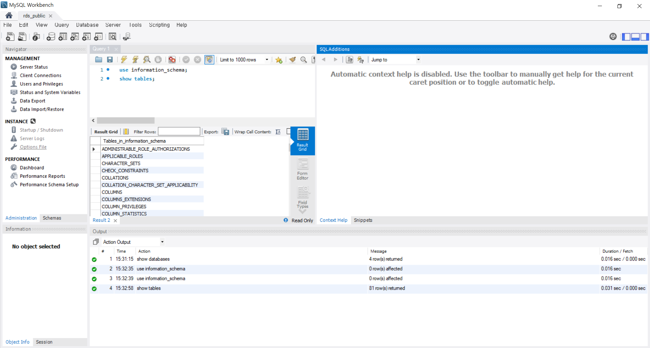Screen dimensions: 650x348
Task: Open the File menu
Action: pos(7,25)
